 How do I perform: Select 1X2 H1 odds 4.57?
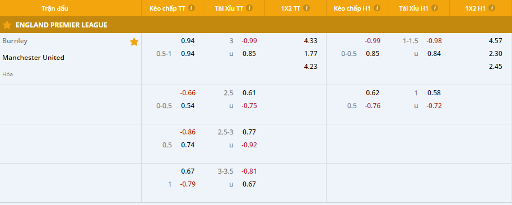click(x=495, y=41)
